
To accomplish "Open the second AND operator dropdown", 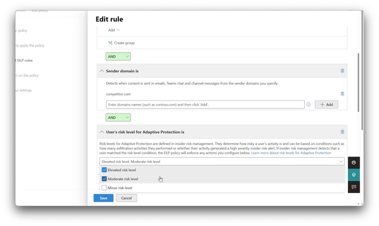I will 118,118.
